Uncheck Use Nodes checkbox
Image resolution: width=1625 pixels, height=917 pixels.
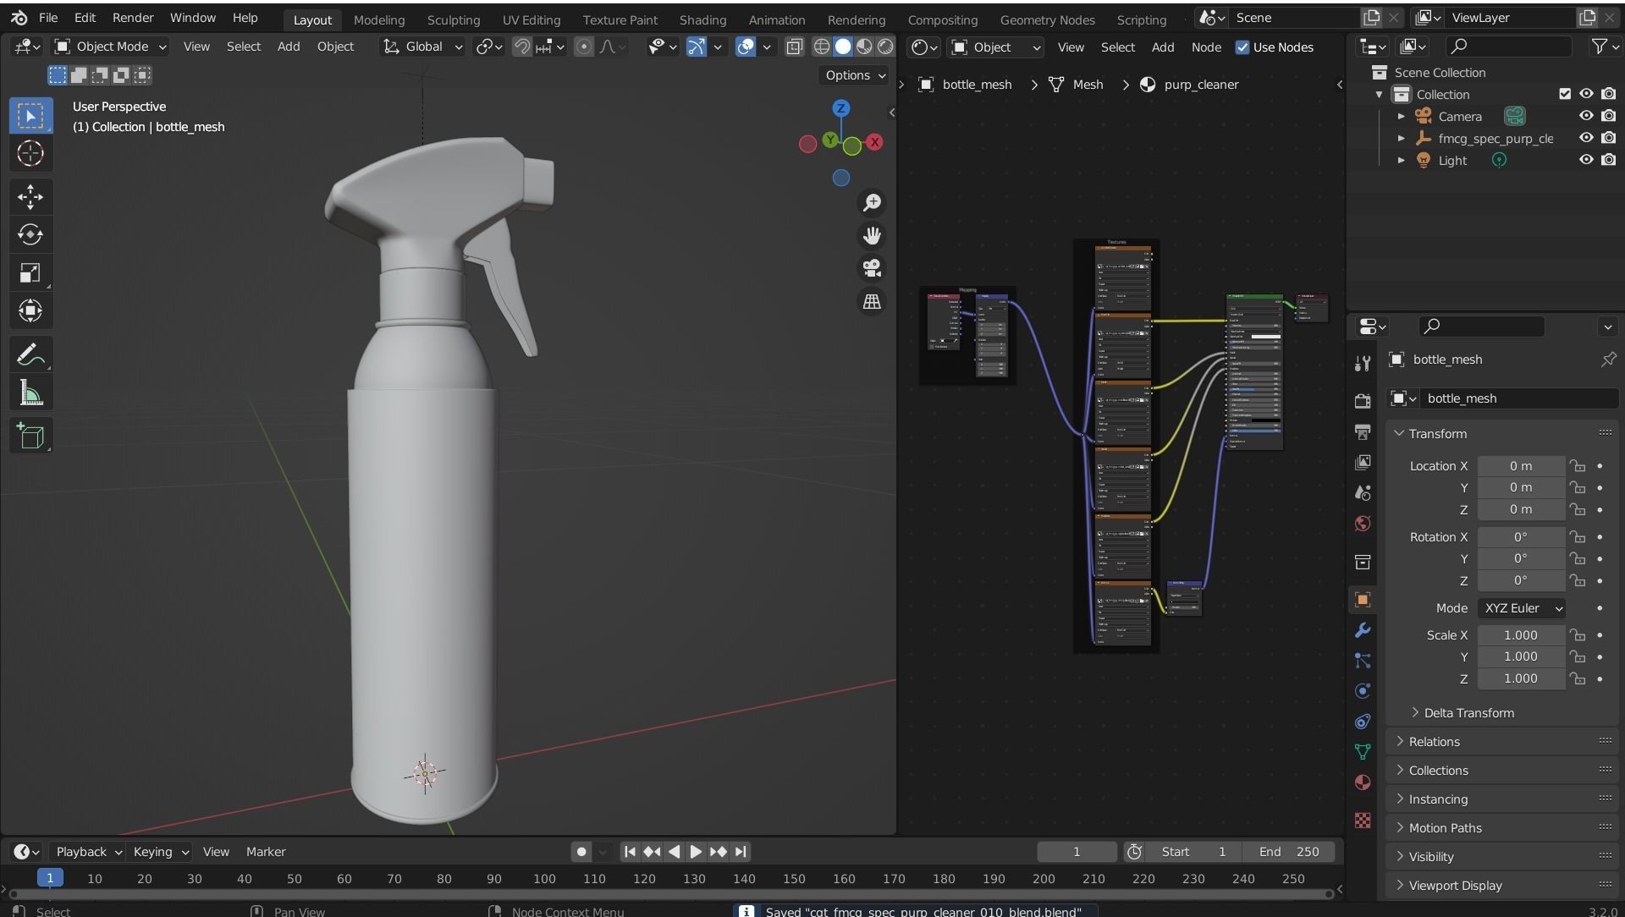1242,47
